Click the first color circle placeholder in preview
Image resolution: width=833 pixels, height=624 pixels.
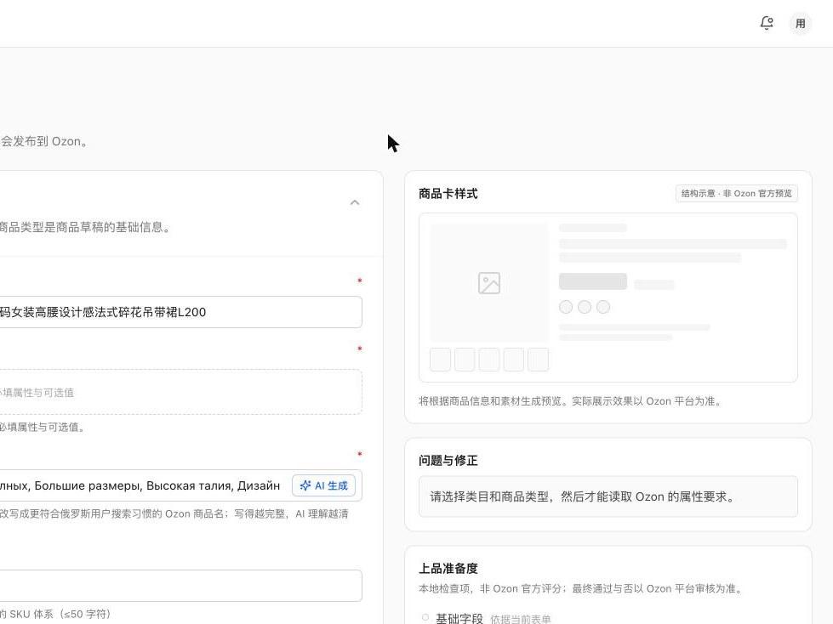click(x=566, y=307)
